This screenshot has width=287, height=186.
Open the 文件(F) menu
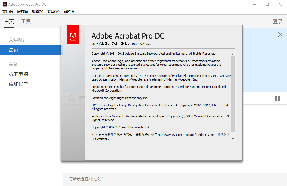click(7, 12)
